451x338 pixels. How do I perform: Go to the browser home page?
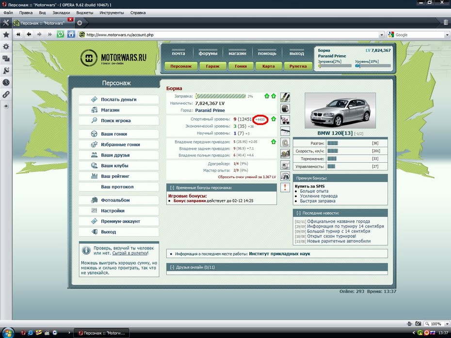pyautogui.click(x=71, y=34)
